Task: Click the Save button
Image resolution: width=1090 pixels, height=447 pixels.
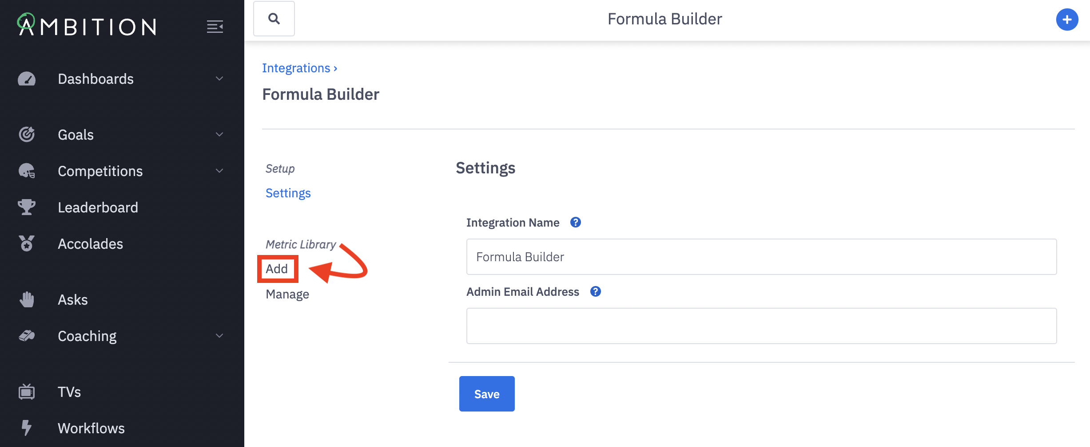Action: point(487,394)
